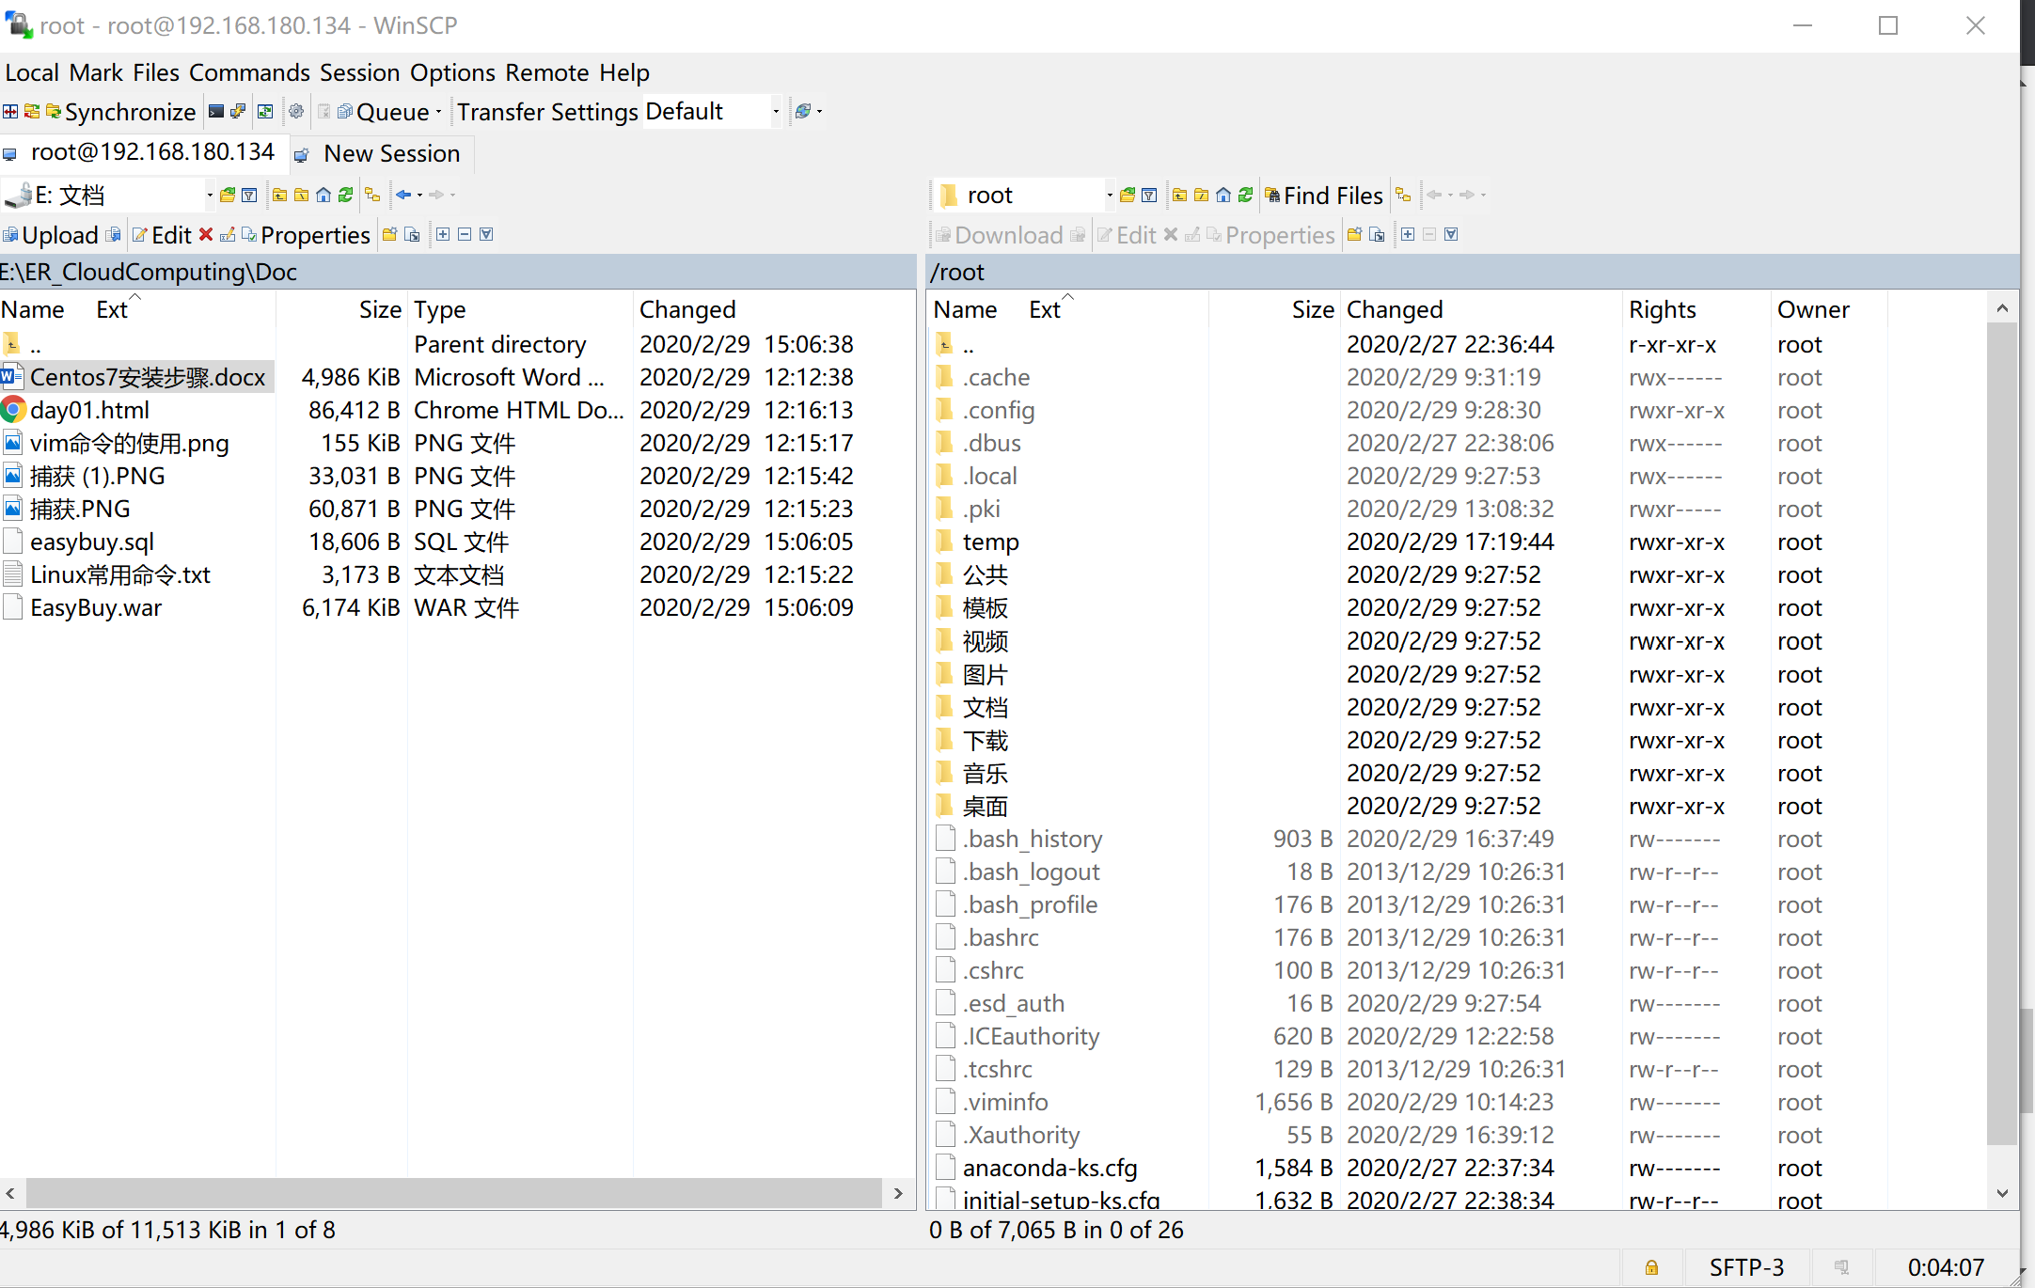Toggle remote directory tree icon
Screen dimensions: 2035x1288
(x=1402, y=195)
